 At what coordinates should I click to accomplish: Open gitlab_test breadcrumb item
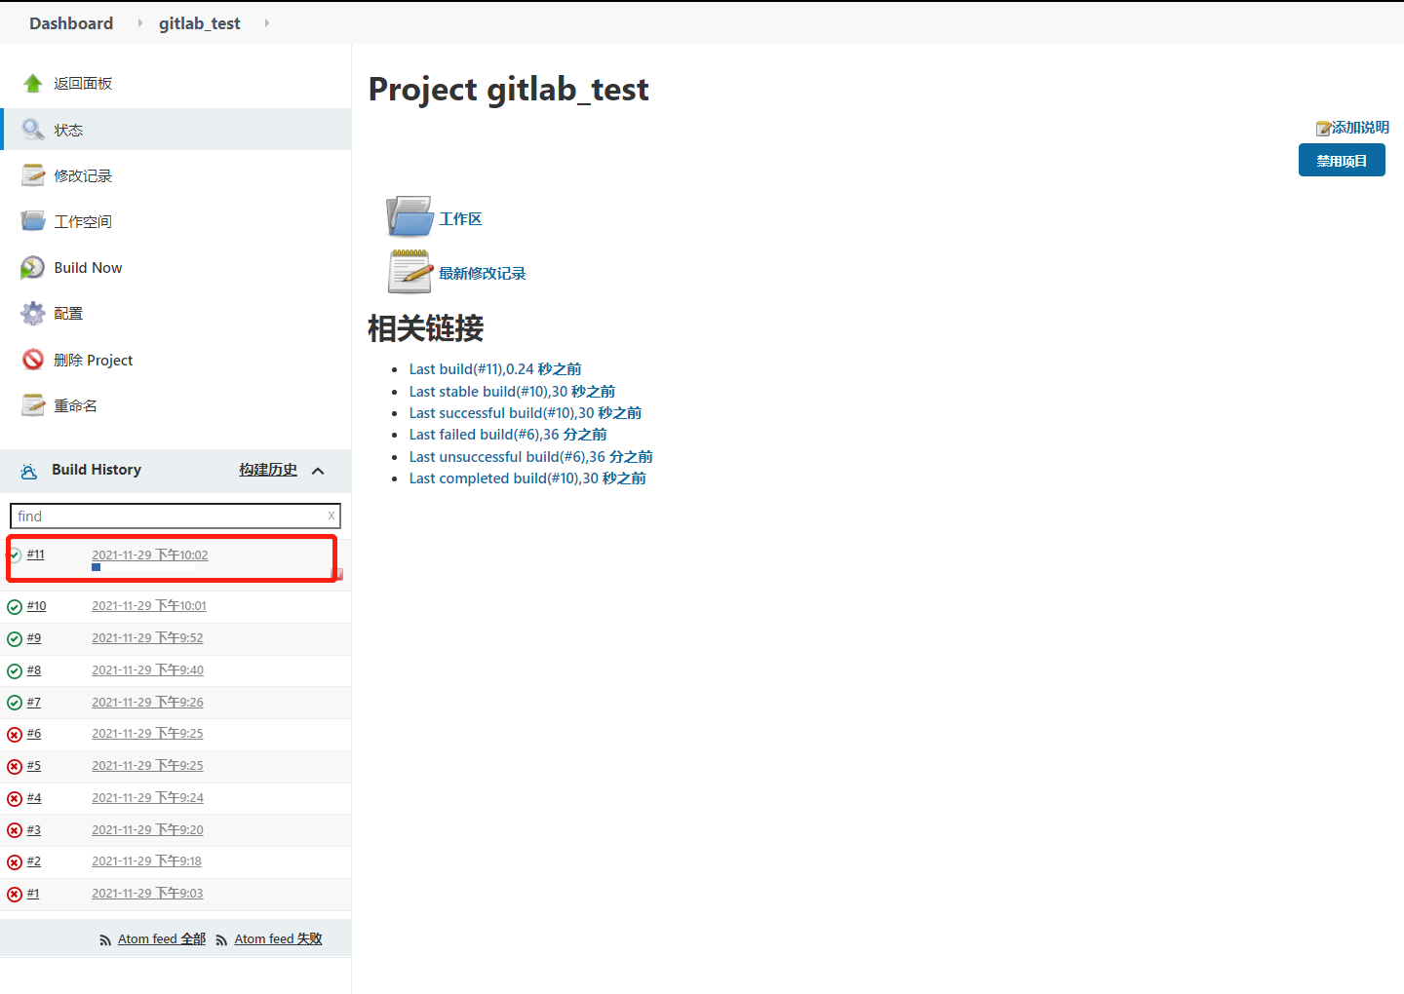pyautogui.click(x=200, y=23)
